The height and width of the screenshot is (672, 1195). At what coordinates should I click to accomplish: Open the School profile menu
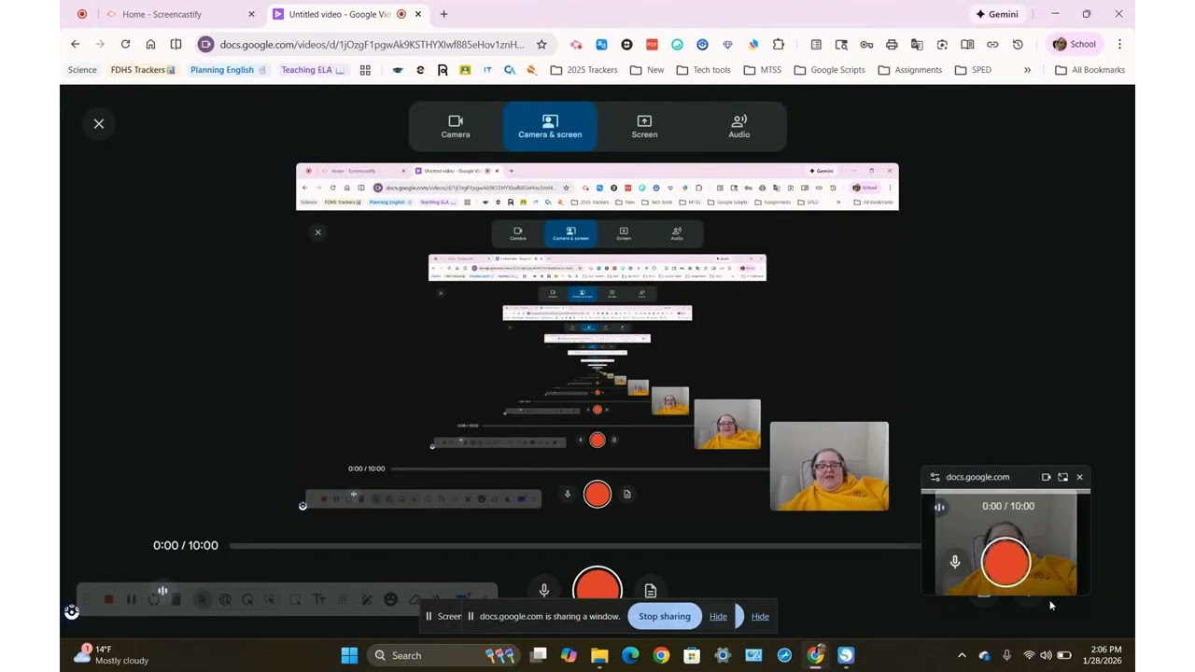1074,44
